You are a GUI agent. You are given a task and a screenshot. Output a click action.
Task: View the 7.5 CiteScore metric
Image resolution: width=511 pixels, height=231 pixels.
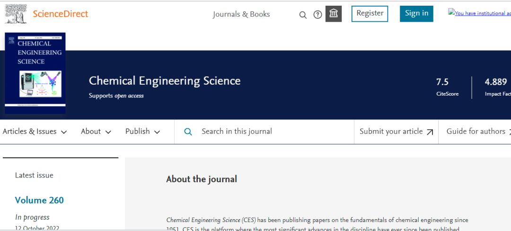[x=442, y=82]
